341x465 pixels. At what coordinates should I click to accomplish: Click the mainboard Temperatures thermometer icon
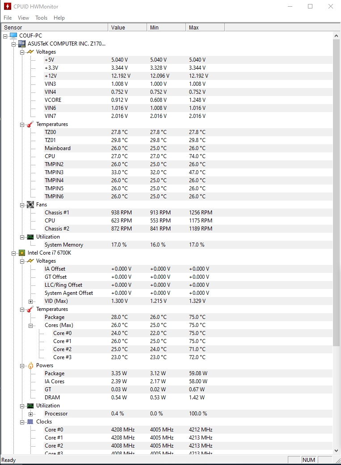pyautogui.click(x=30, y=124)
